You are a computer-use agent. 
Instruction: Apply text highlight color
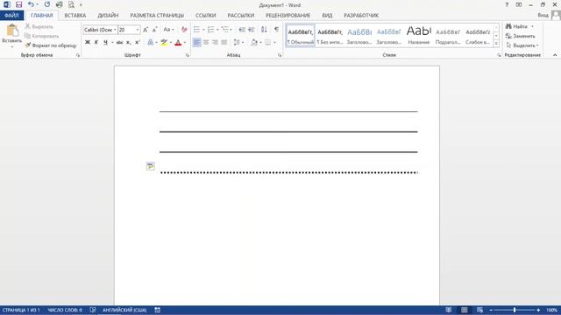coord(164,42)
